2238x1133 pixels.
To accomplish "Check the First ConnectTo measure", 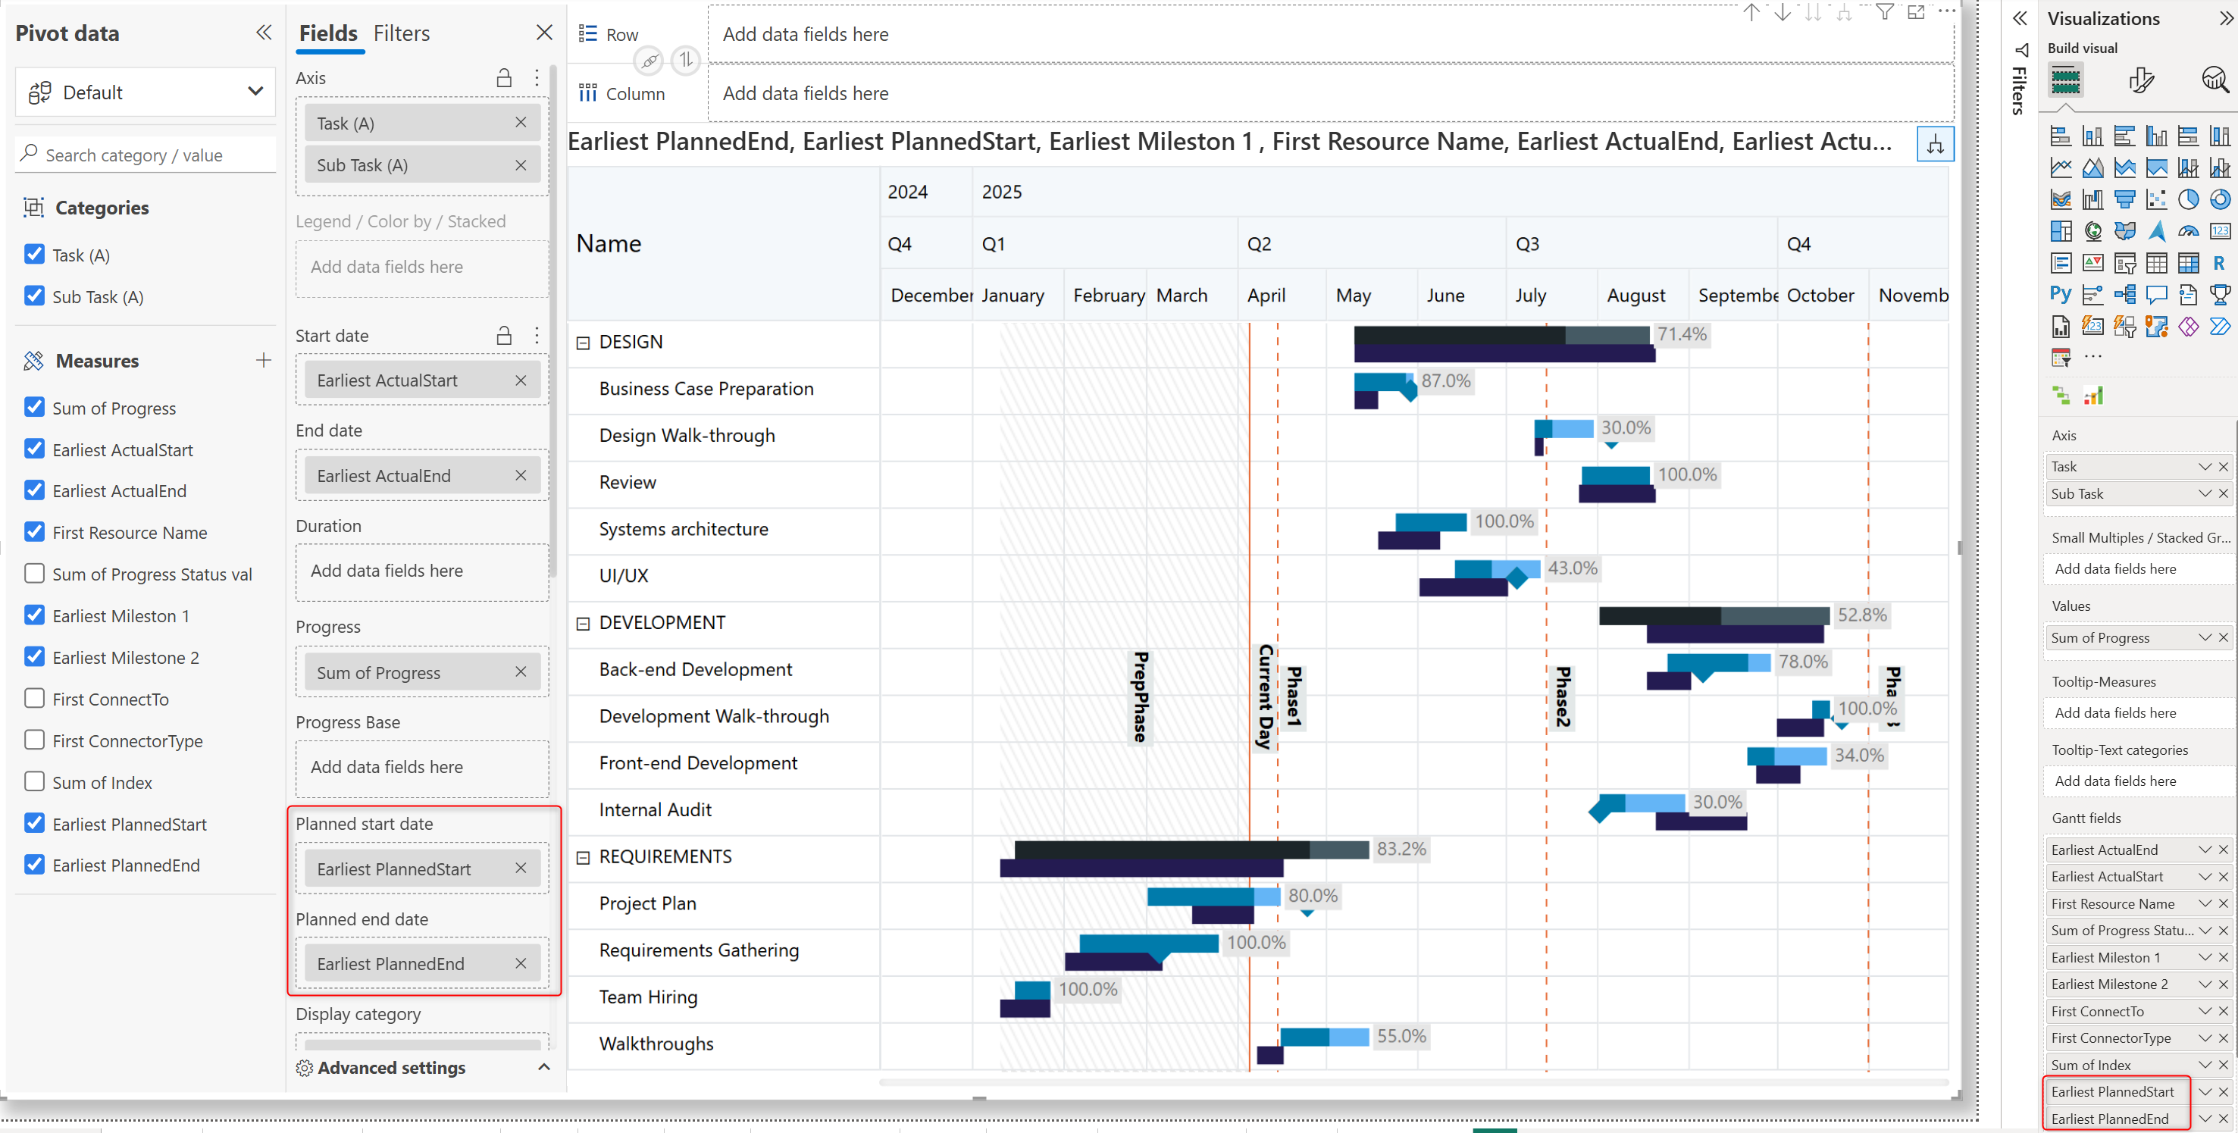I will coord(35,699).
